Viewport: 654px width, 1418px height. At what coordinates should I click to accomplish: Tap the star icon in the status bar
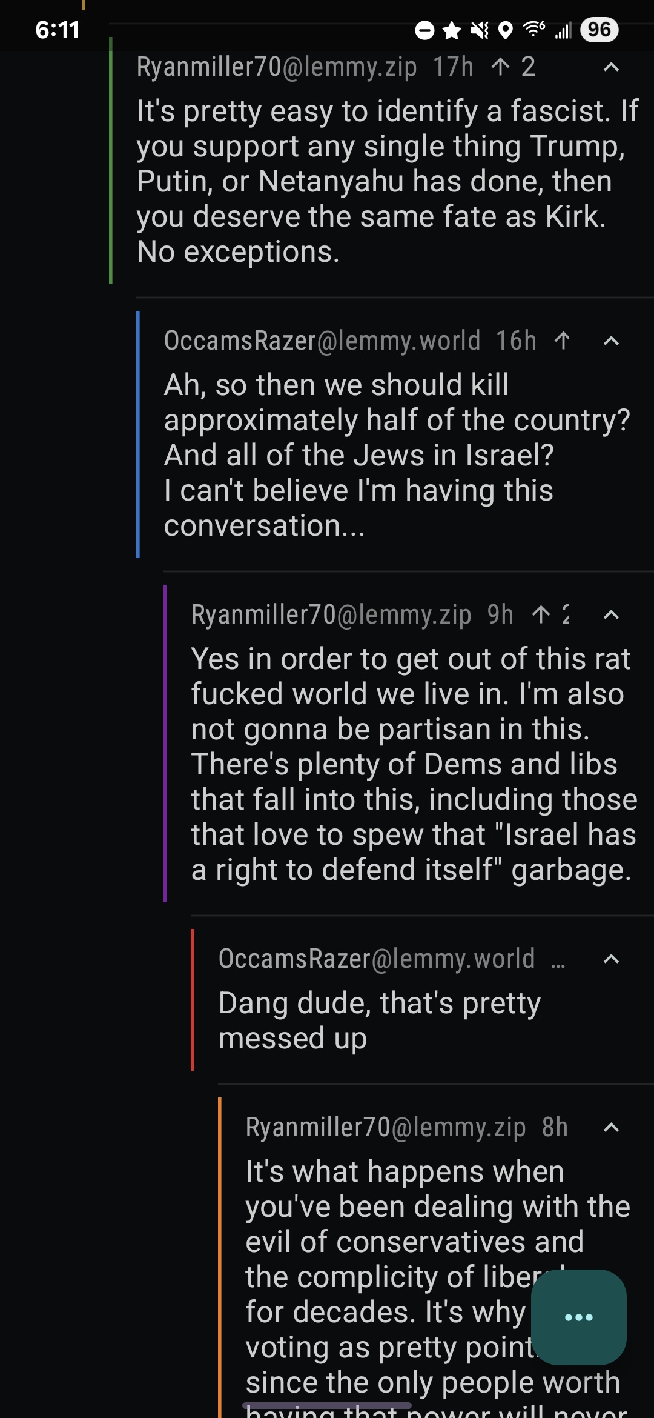point(452,30)
